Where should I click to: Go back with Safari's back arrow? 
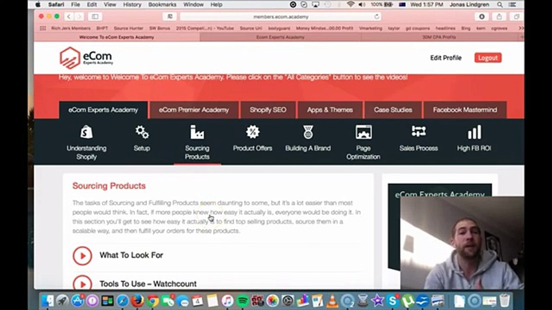coord(68,16)
